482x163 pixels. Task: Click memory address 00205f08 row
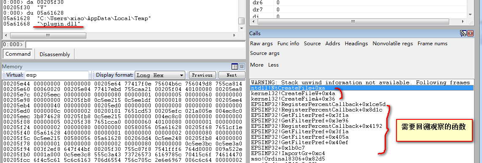(x=123, y=122)
